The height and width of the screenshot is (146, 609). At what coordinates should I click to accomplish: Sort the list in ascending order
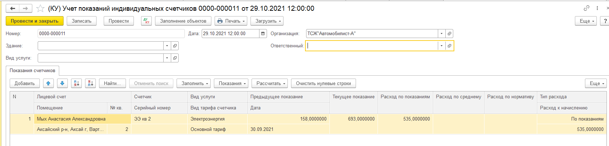click(76, 84)
